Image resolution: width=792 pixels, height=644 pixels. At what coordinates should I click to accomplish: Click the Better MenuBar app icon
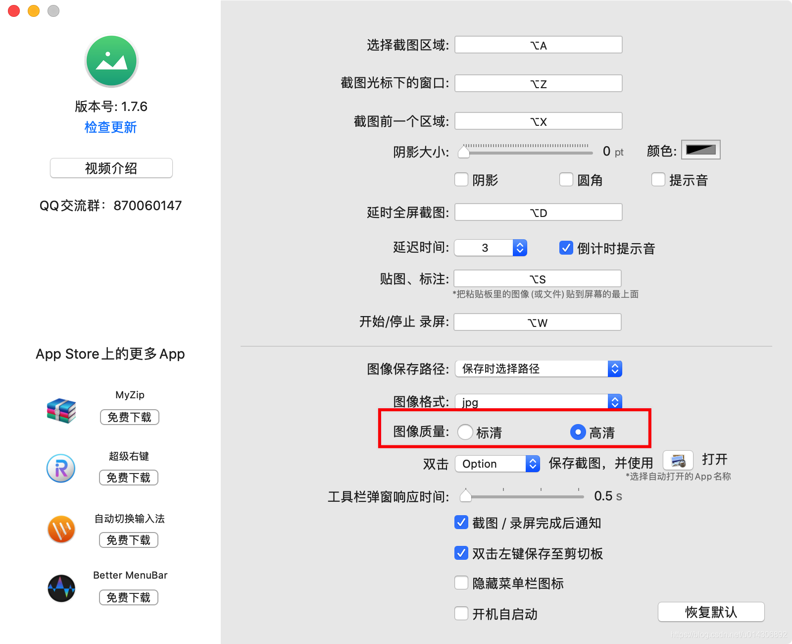60,589
